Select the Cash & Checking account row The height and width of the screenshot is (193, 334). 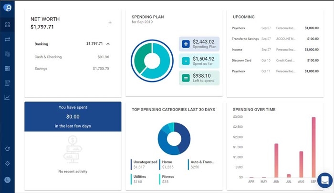point(72,57)
